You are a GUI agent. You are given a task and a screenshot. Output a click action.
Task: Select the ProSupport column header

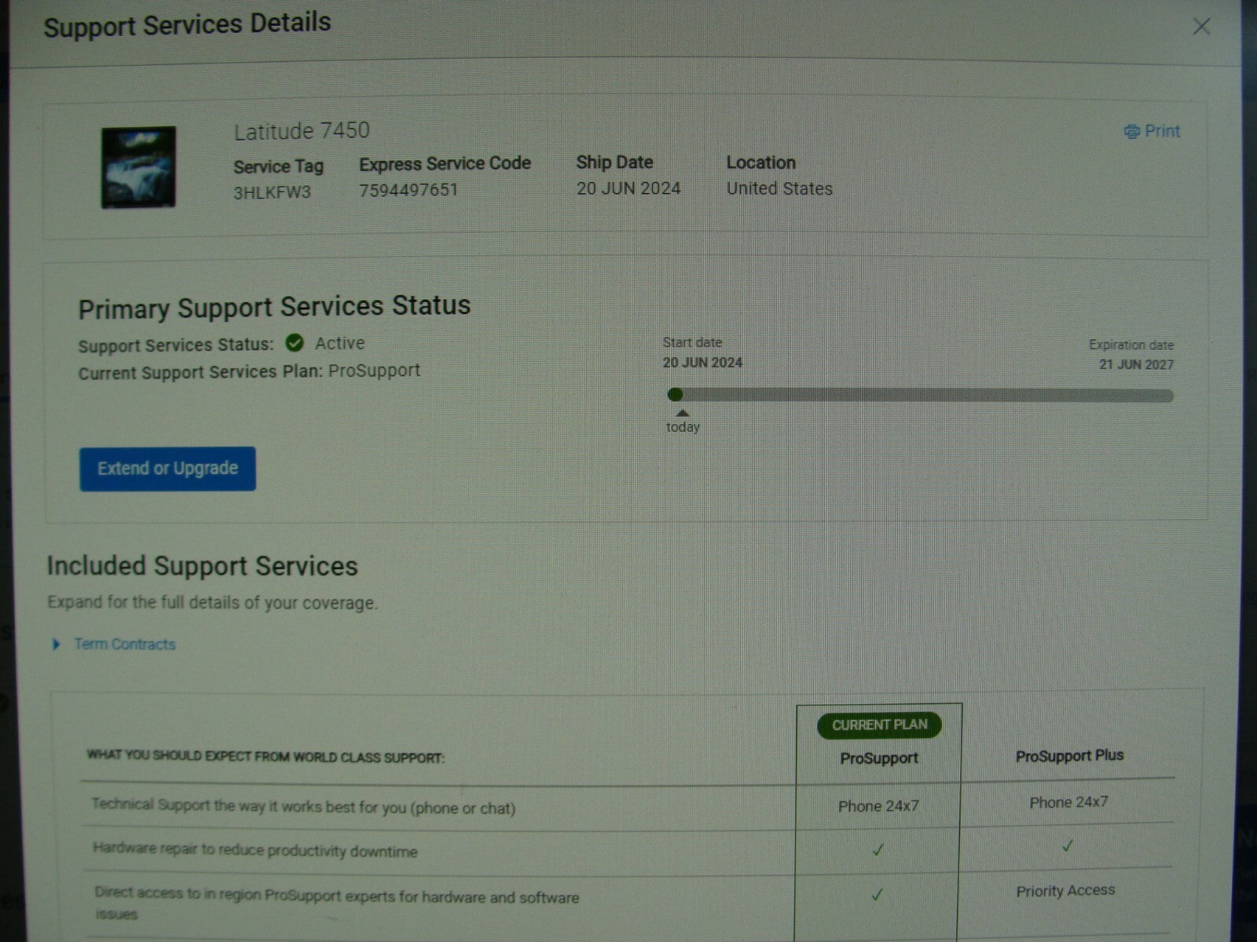pyautogui.click(x=878, y=758)
